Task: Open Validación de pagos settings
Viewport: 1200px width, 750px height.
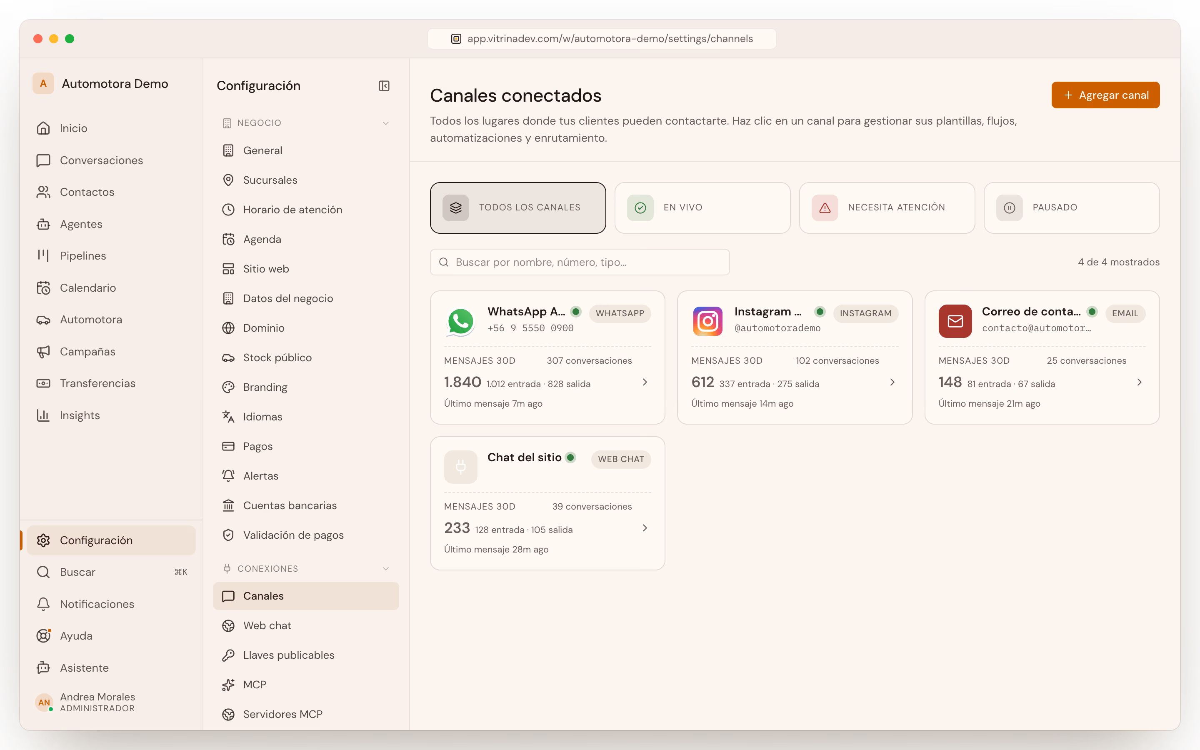Action: (306, 535)
